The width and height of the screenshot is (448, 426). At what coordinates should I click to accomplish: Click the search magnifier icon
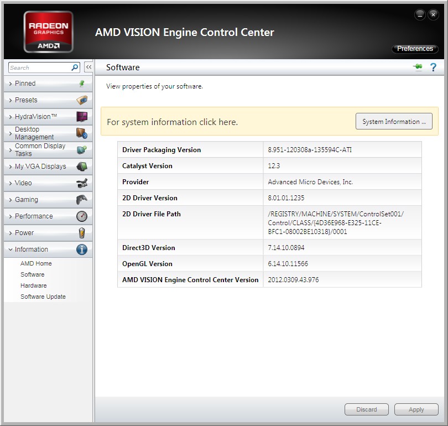(75, 67)
